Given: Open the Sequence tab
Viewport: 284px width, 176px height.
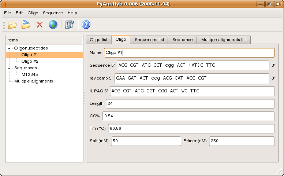Looking at the screenshot, I should coord(182,40).
